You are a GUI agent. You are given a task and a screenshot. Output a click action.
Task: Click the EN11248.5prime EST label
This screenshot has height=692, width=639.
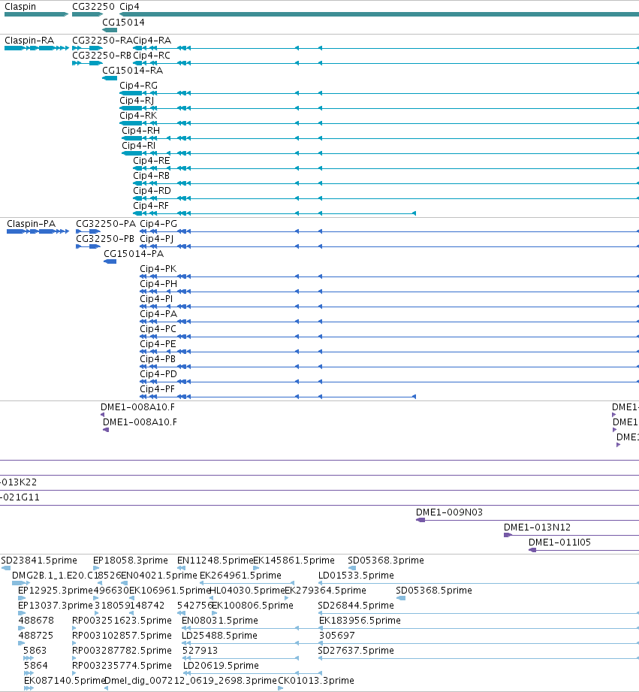click(x=216, y=560)
